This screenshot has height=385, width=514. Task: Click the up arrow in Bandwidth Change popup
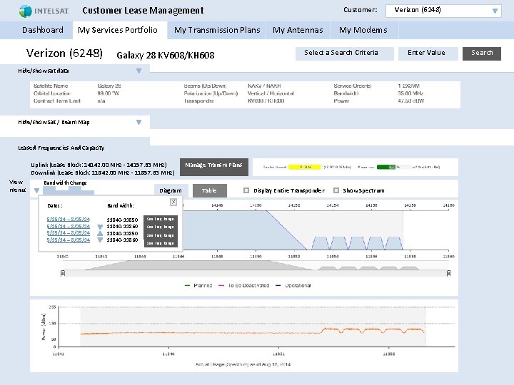click(99, 233)
